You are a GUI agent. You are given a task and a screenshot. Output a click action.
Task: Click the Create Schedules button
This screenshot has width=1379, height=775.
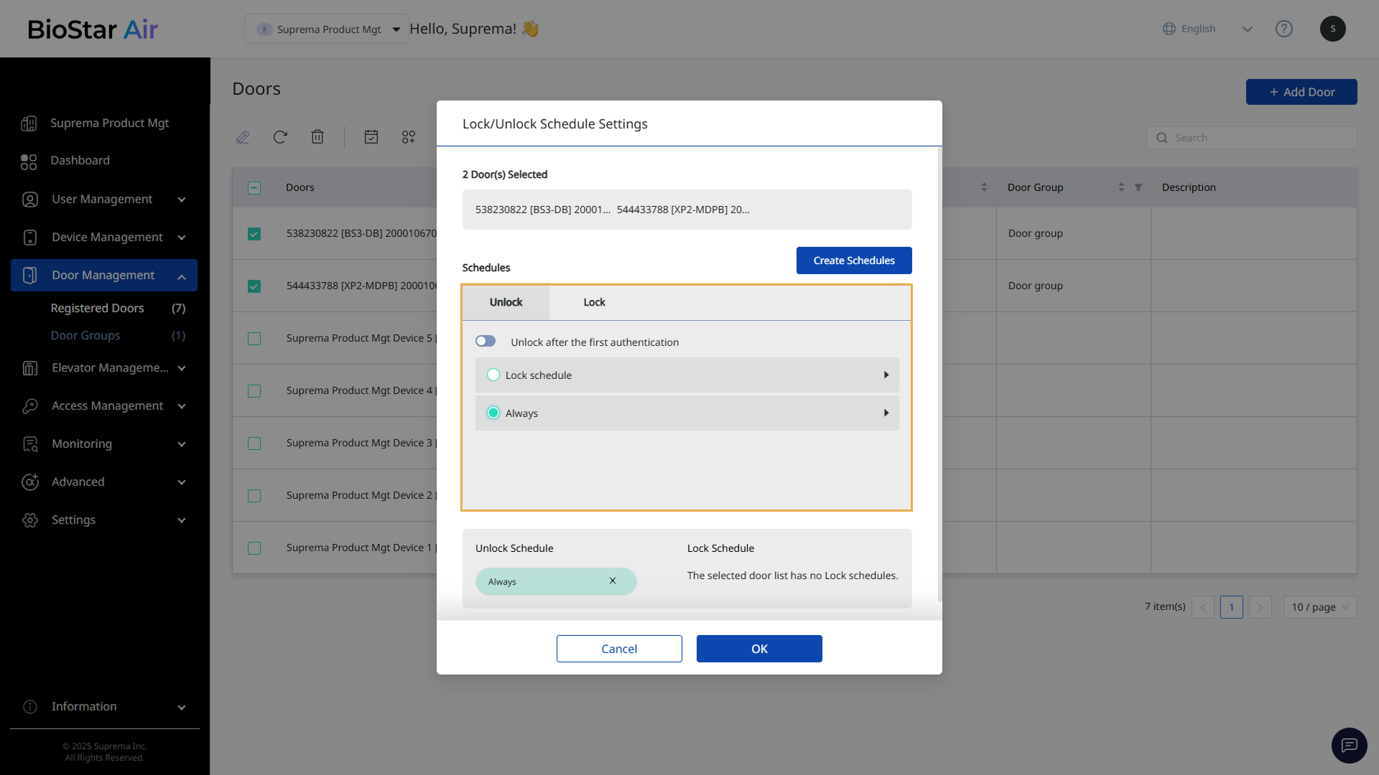pos(854,260)
